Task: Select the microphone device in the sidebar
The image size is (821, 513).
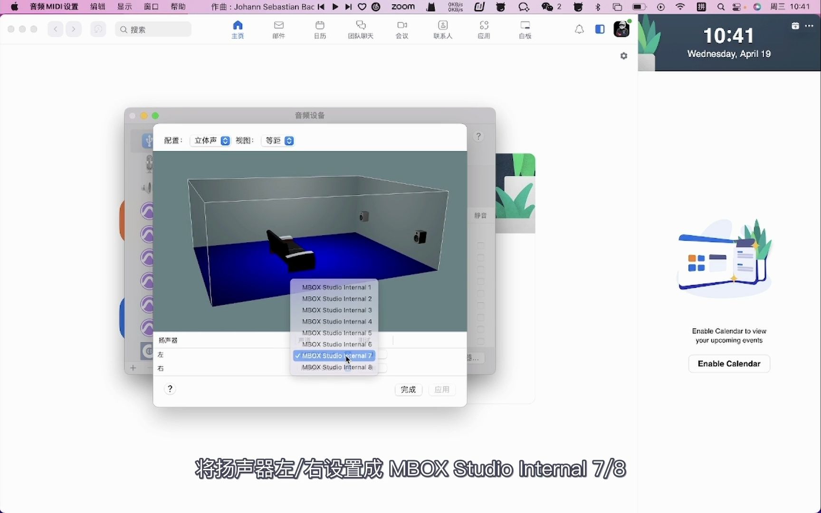Action: [x=149, y=164]
